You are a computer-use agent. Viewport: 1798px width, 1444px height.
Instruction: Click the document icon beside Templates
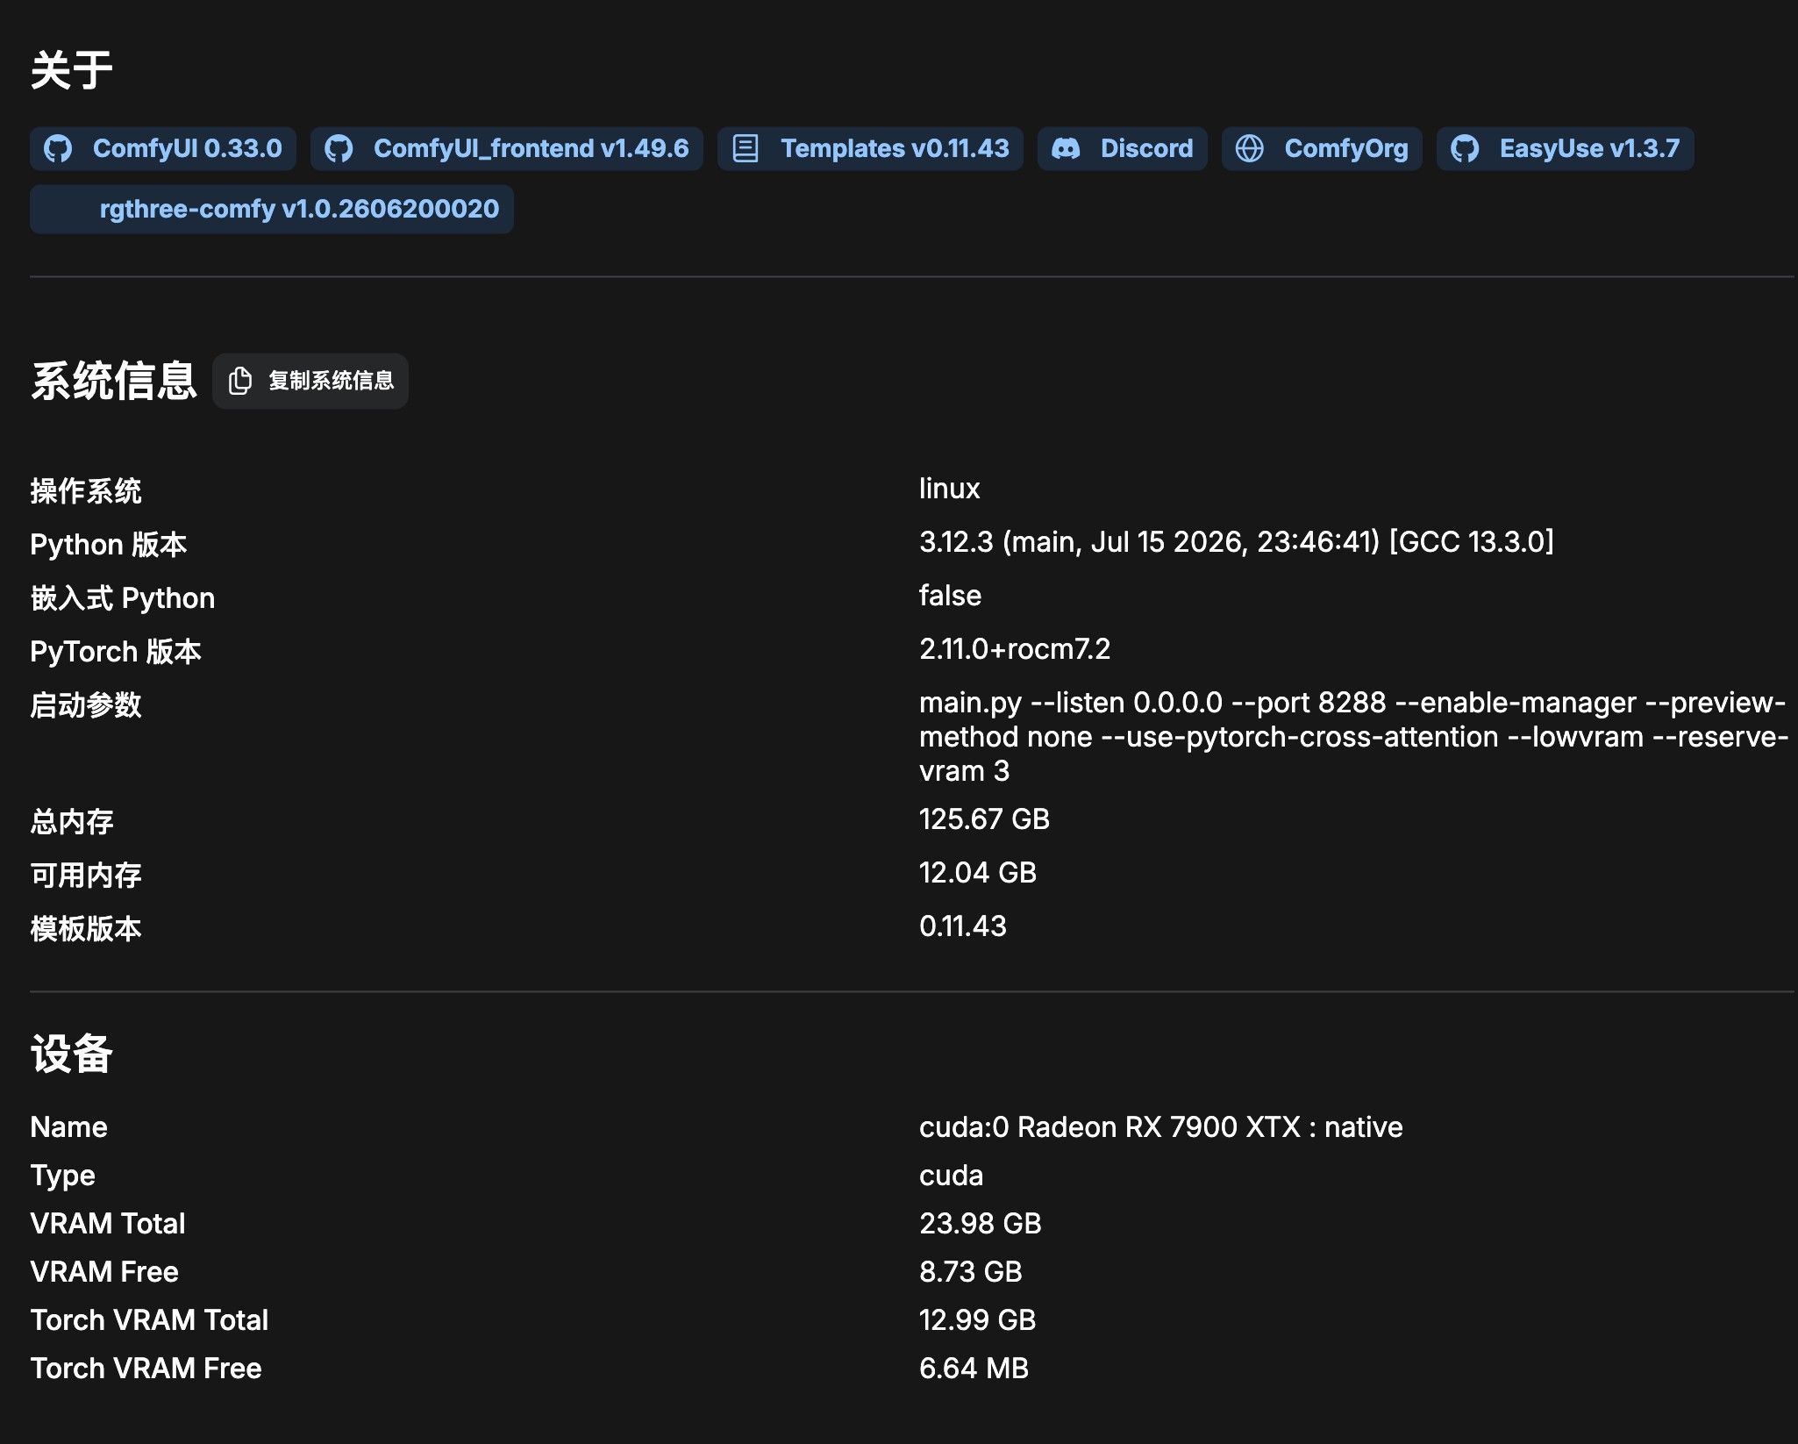746,148
